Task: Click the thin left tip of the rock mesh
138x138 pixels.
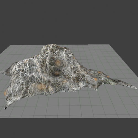Action: tap(2, 72)
